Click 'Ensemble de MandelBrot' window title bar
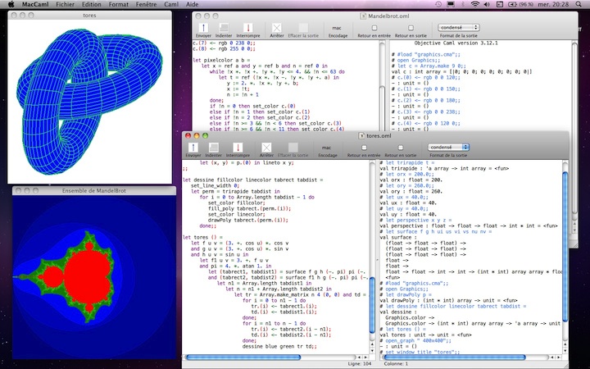 click(x=94, y=190)
